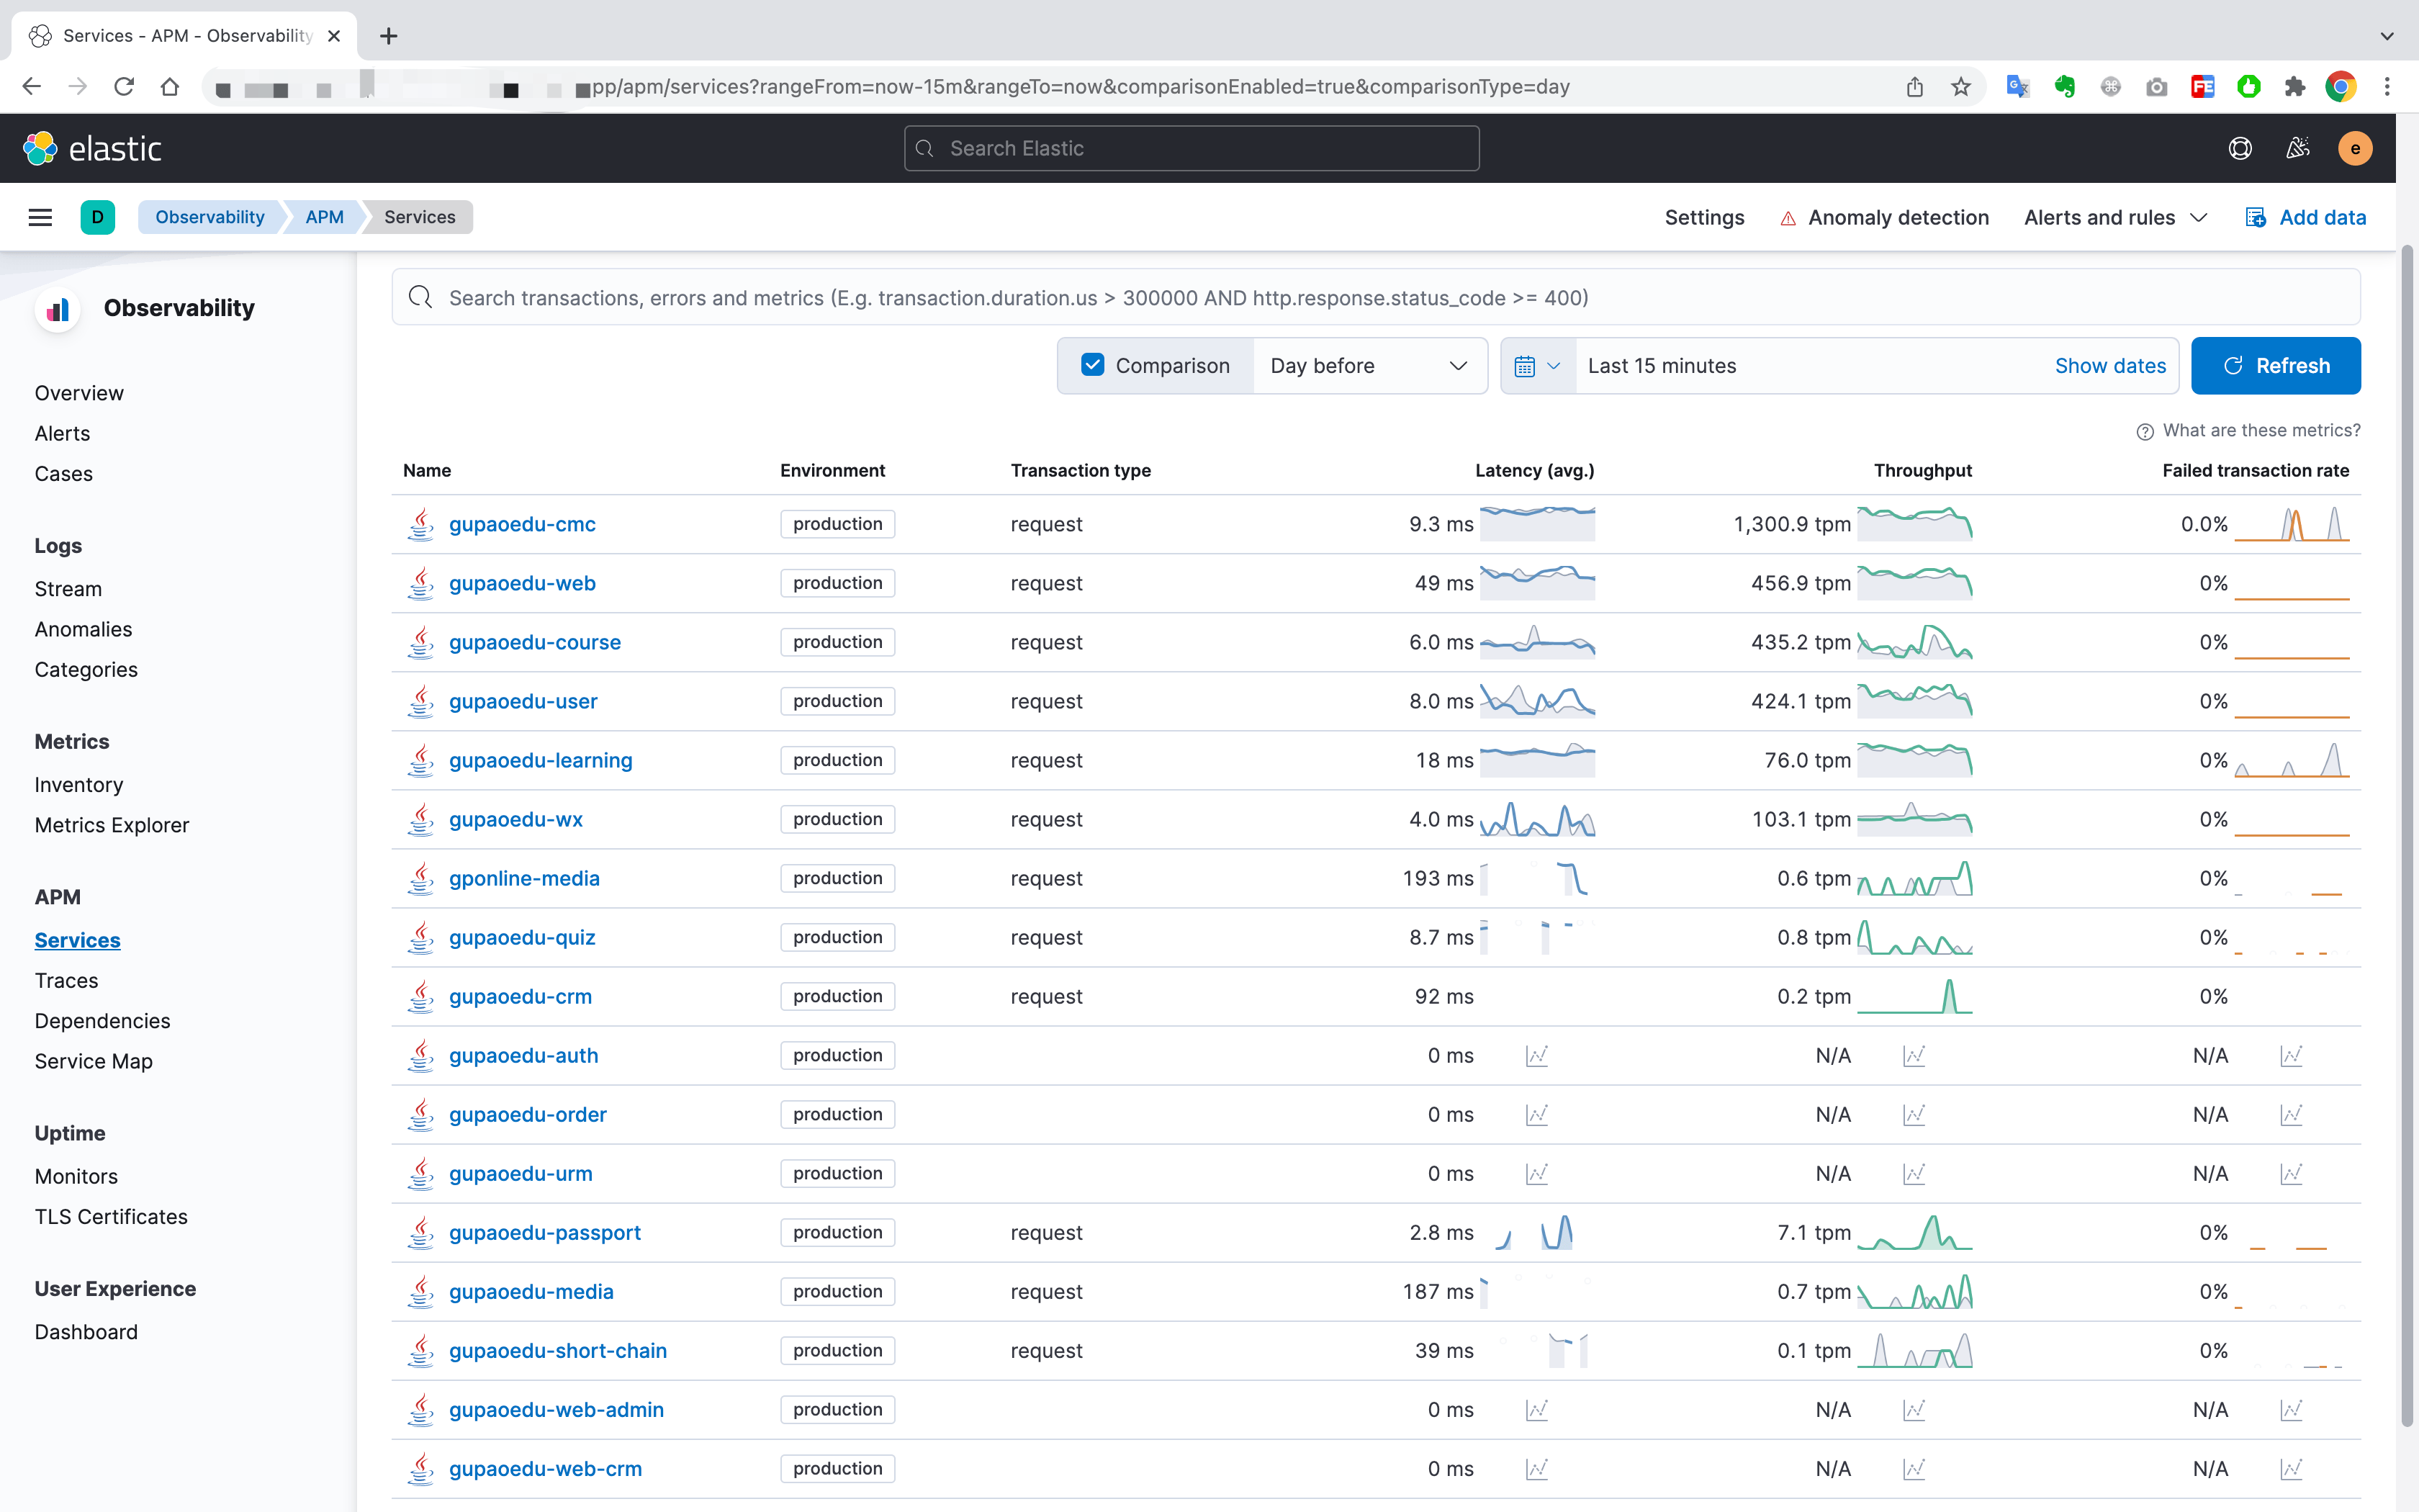Open Settings in APM header

coord(1703,217)
